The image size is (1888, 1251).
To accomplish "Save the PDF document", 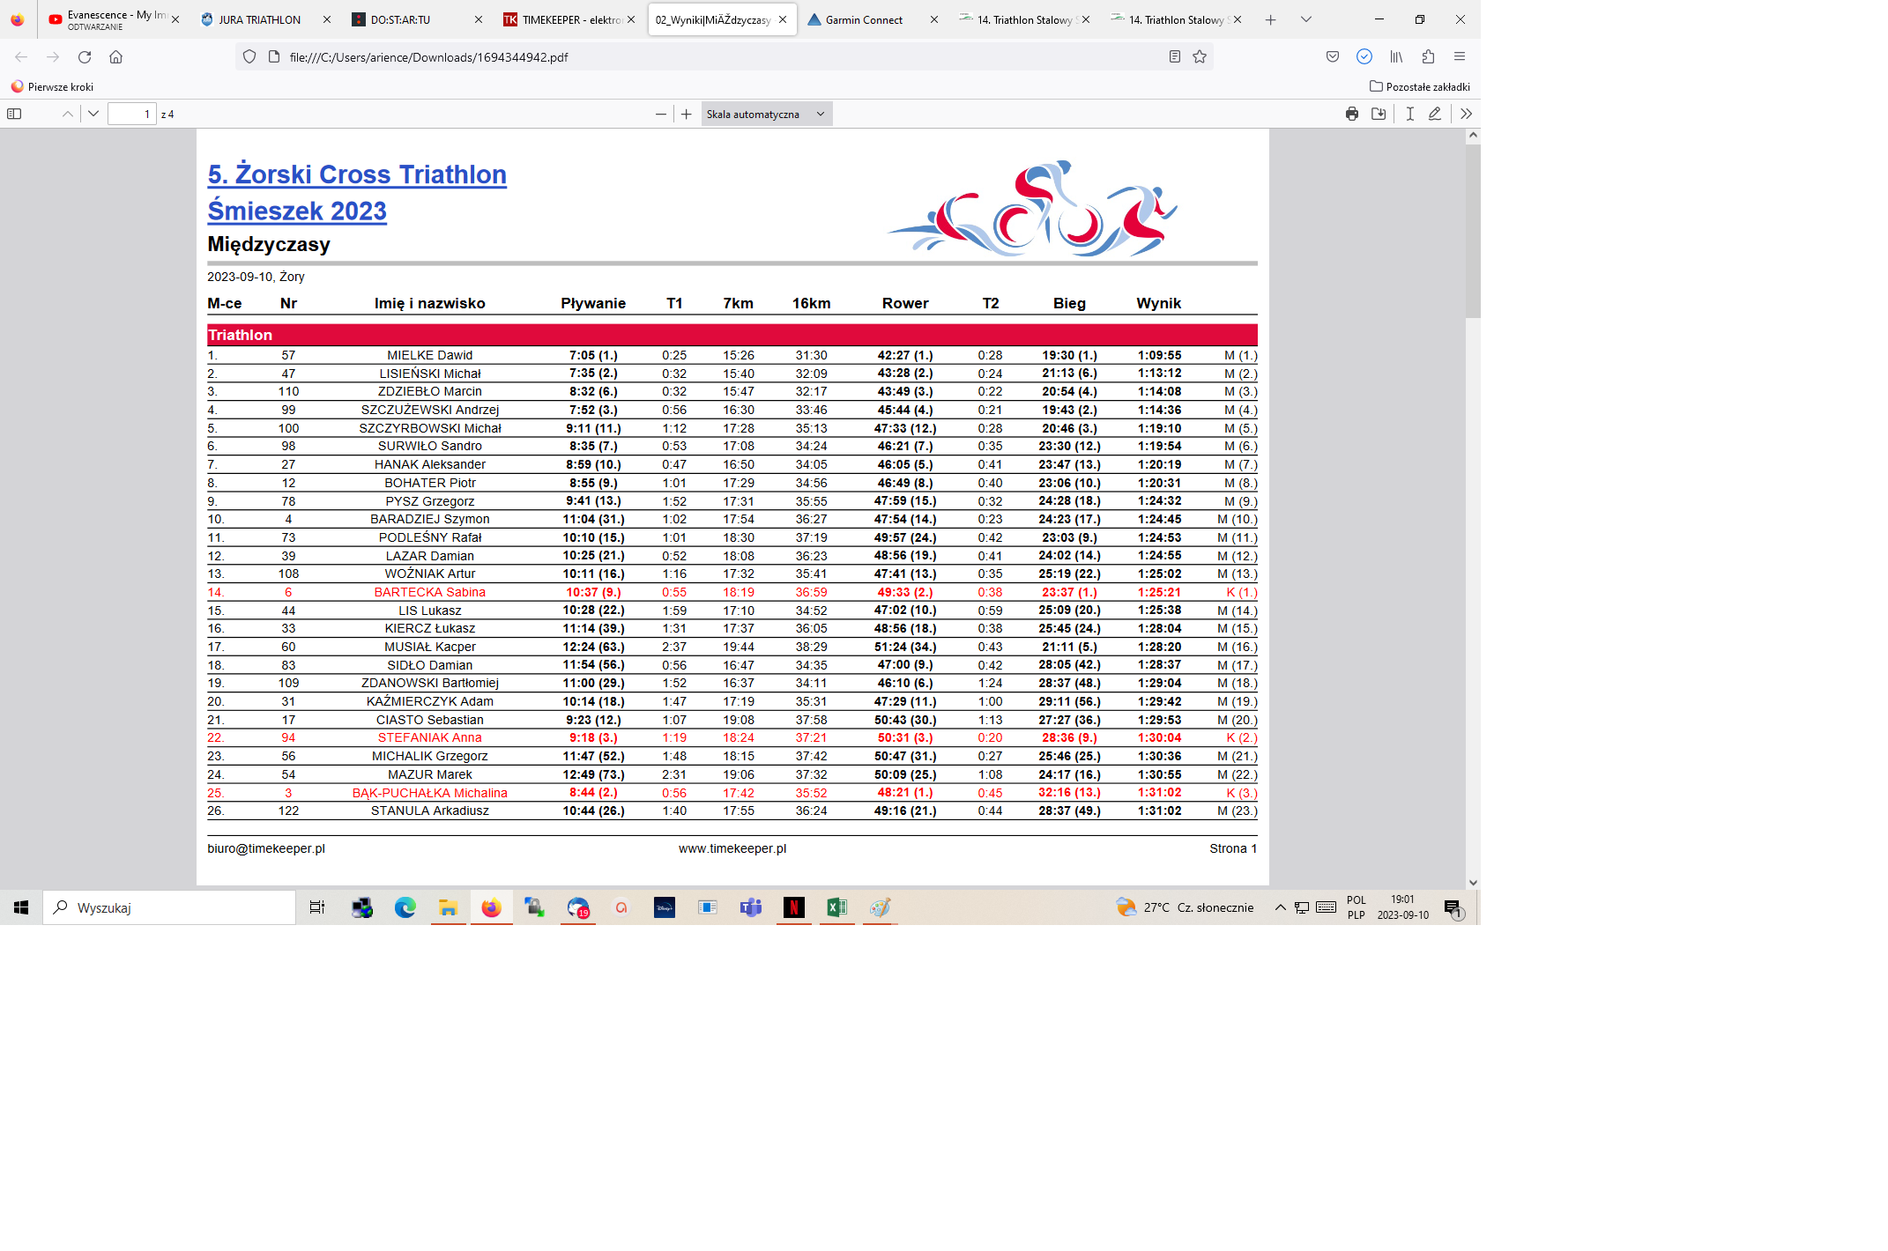I will pos(1379,114).
